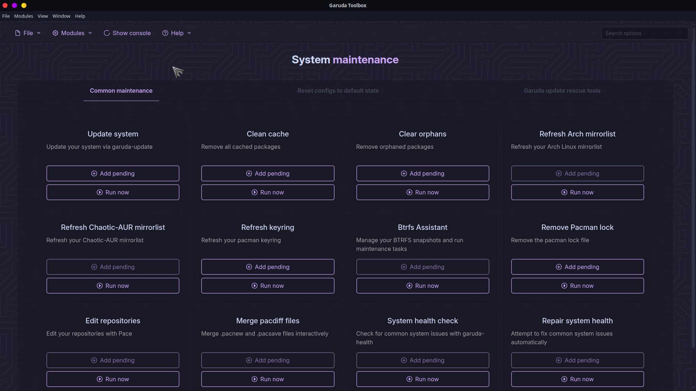Expand the File toolbar dropdown chevron
Viewport: 696px width, 391px height.
point(39,33)
